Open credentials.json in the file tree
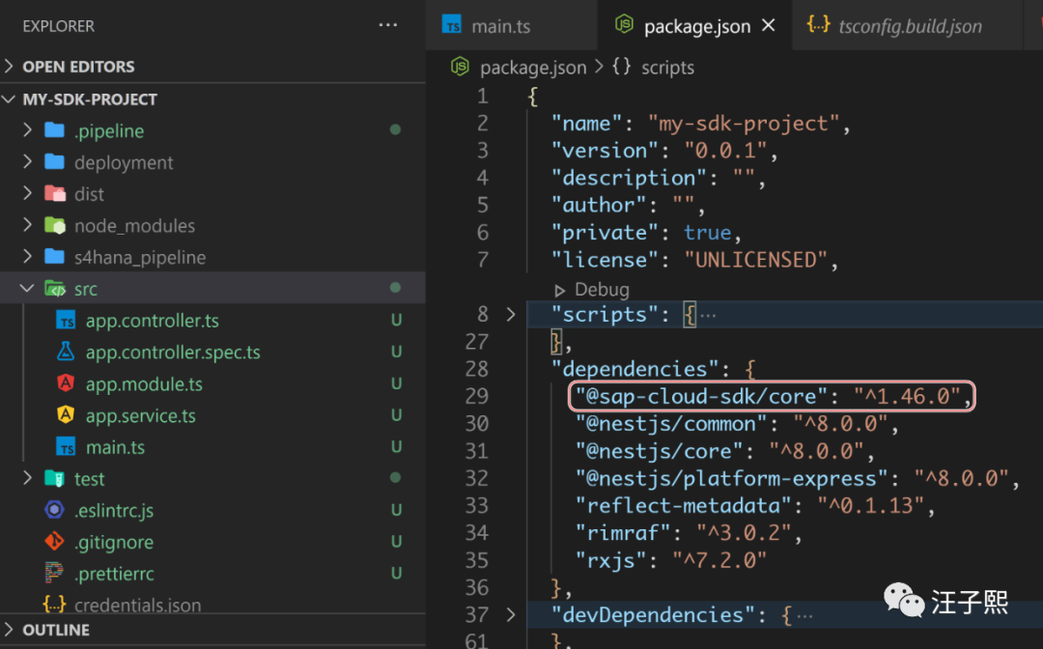 (137, 606)
